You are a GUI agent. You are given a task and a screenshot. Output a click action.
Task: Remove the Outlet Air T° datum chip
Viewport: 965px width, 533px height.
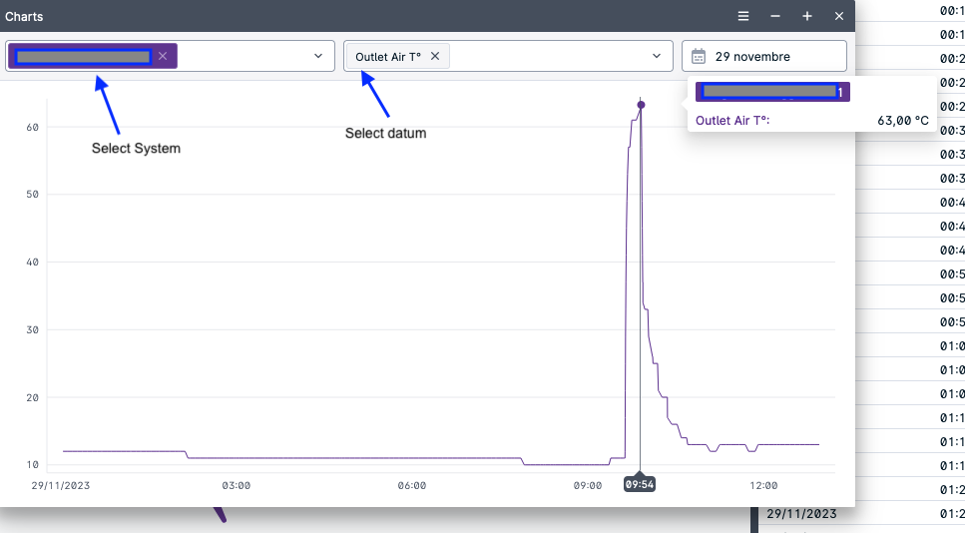click(435, 57)
